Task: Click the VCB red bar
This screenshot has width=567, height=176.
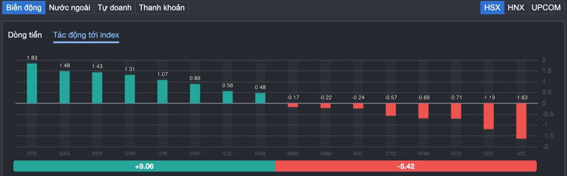Action: tap(456, 111)
